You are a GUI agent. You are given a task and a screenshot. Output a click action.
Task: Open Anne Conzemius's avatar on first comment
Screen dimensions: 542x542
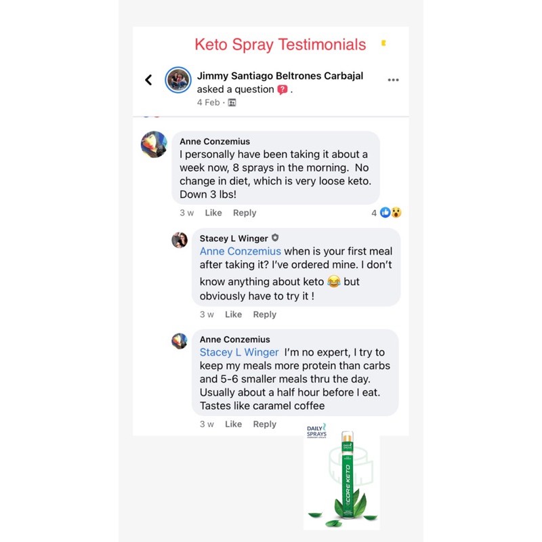pos(154,144)
